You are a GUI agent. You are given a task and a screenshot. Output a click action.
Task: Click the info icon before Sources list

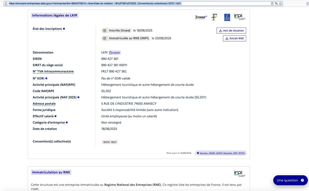pyautogui.click(x=198, y=153)
